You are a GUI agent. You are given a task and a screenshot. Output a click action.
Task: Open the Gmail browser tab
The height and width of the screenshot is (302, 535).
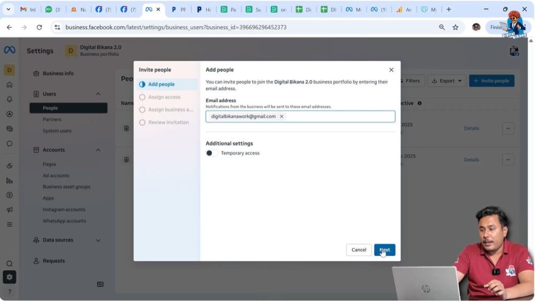point(28,9)
